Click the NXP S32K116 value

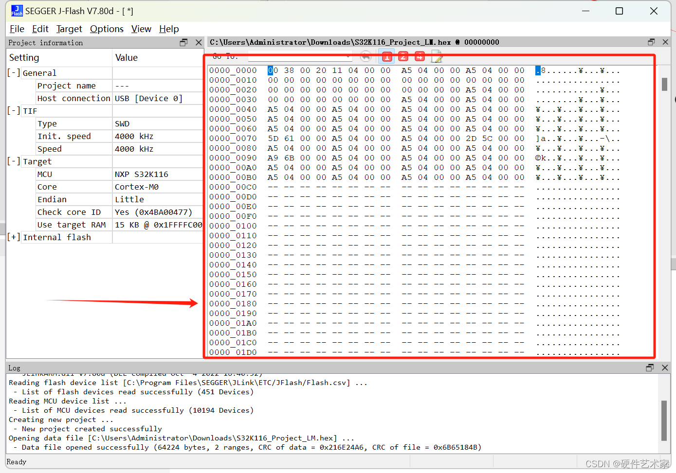142,174
